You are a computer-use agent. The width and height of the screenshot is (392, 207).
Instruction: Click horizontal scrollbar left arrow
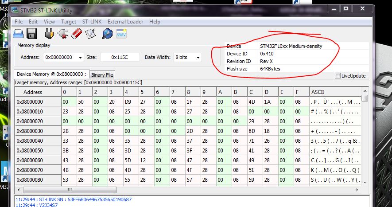click(x=18, y=190)
